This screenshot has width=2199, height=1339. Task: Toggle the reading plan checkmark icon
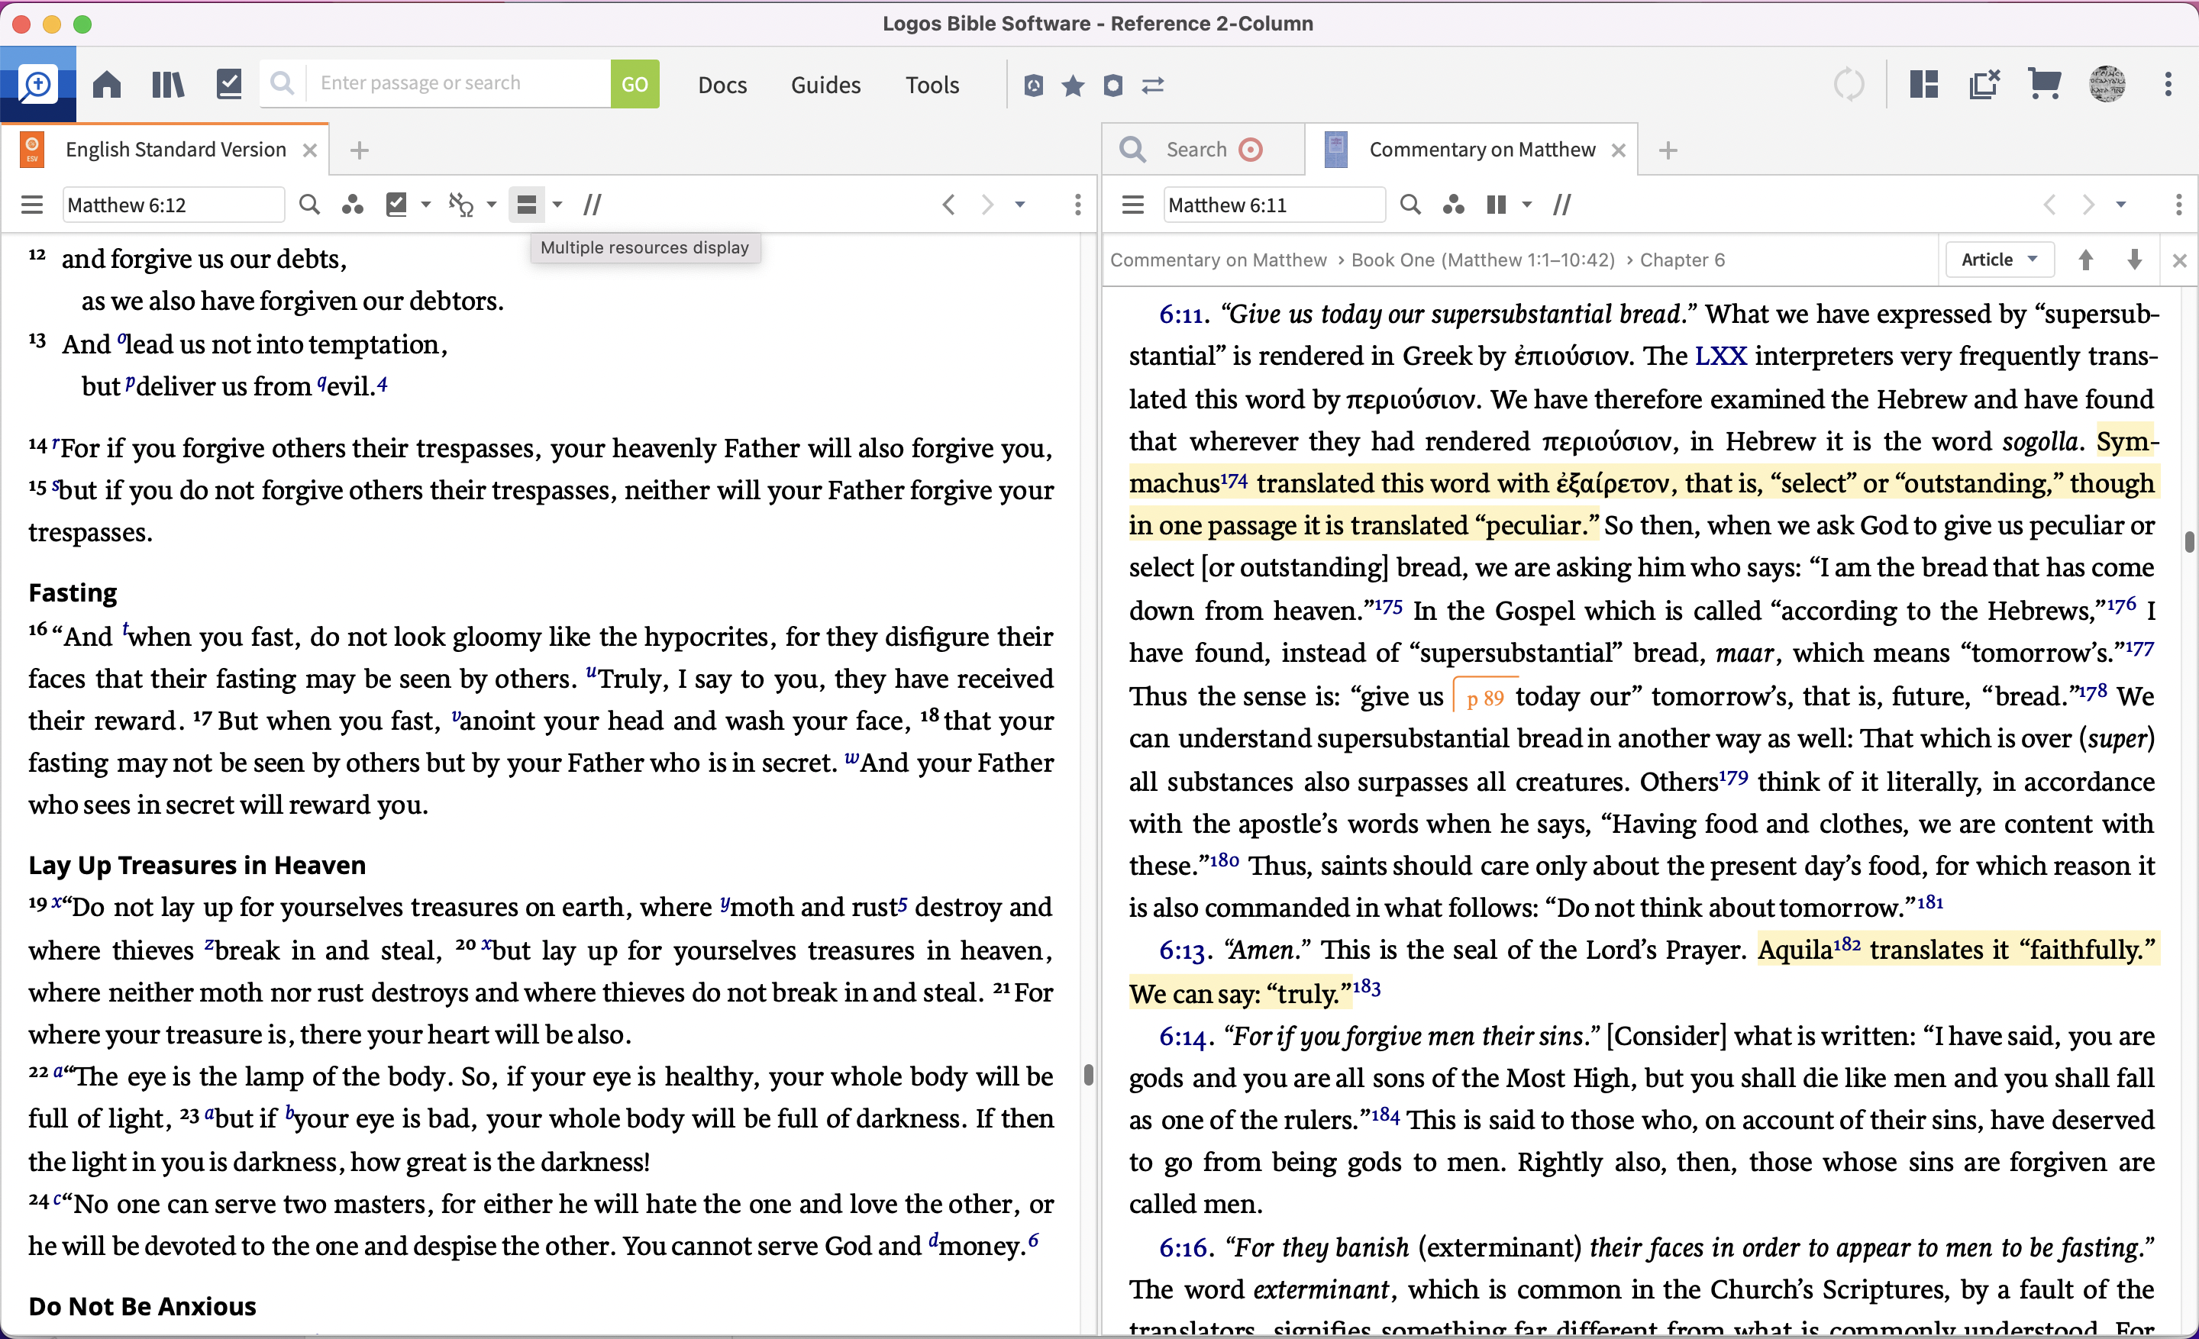228,85
